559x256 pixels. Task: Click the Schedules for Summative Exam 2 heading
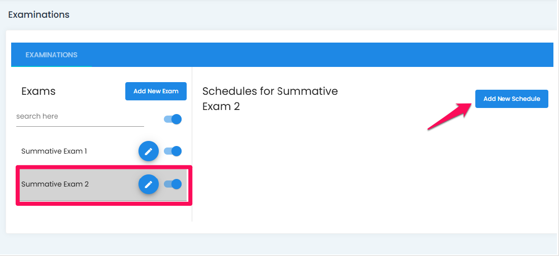270,98
